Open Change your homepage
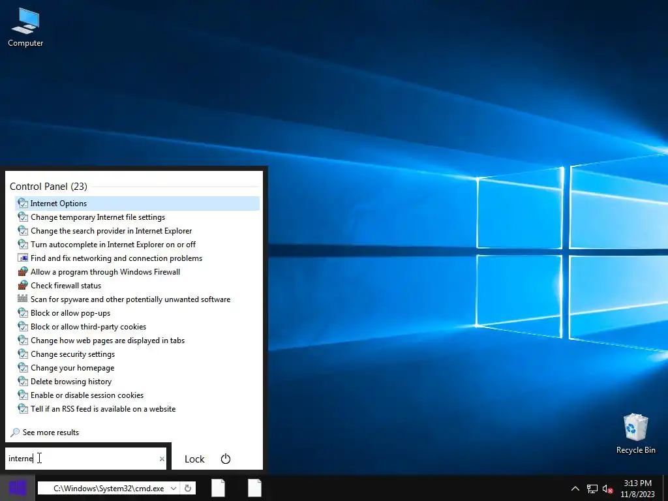This screenshot has width=668, height=501. [x=137, y=368]
